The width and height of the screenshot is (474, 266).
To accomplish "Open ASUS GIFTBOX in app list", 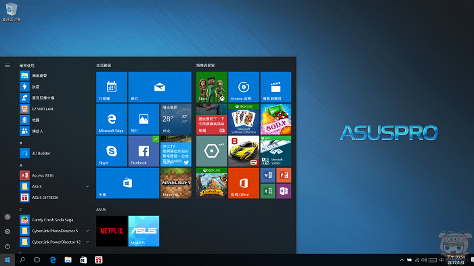I will tap(54, 198).
